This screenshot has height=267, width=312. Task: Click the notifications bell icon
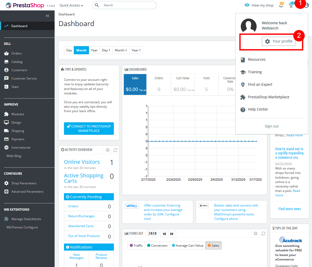coord(281,5)
